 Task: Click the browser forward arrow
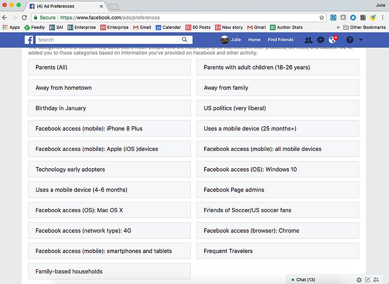[14, 17]
